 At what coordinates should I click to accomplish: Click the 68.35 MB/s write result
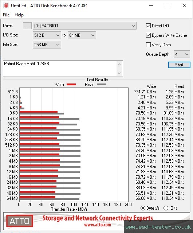(146, 129)
